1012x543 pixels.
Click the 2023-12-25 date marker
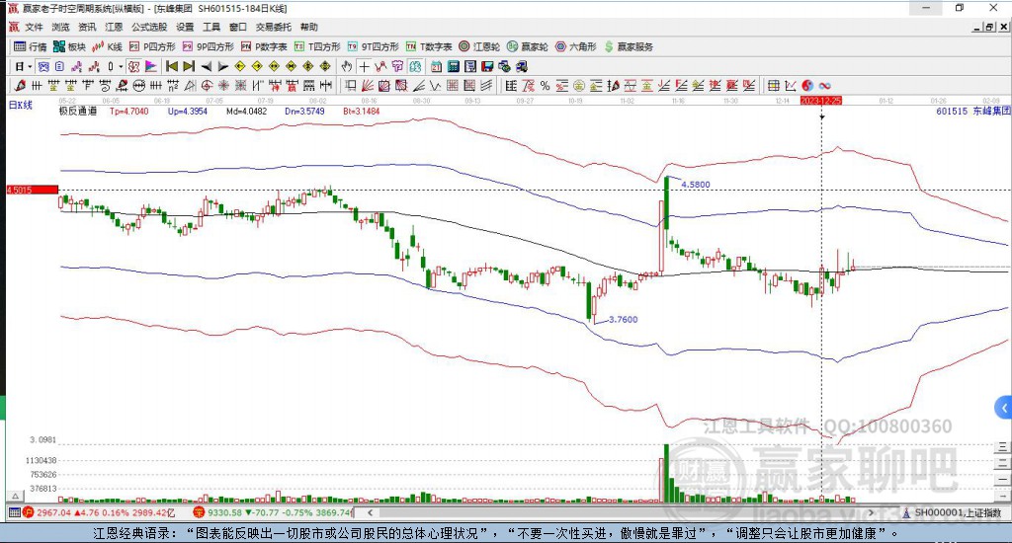coord(821,102)
